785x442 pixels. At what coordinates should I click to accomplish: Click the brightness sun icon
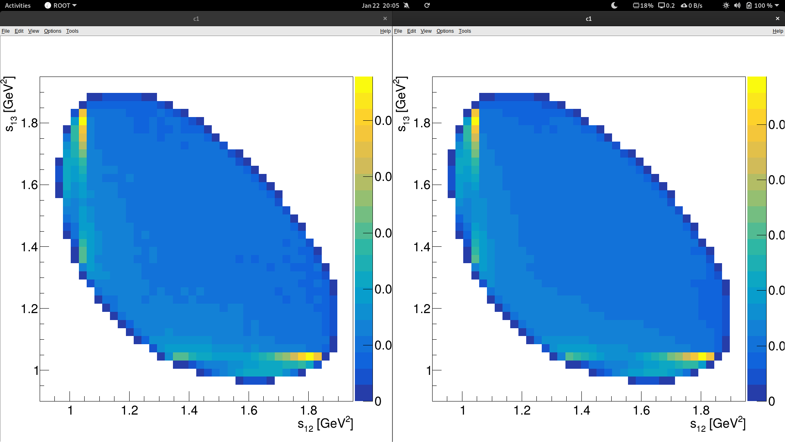coord(726,5)
